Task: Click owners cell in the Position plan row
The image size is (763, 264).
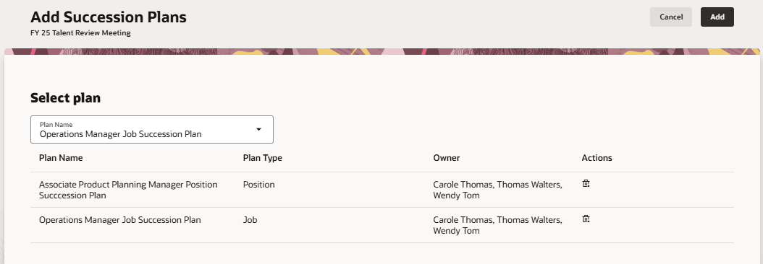Action: tap(498, 190)
